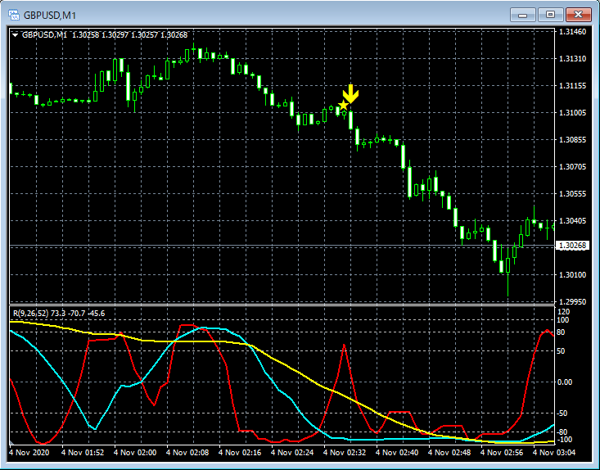The height and width of the screenshot is (470, 600).
Task: Click the chart window icon beside GBPUSD,M1 title
Action: click(x=14, y=15)
